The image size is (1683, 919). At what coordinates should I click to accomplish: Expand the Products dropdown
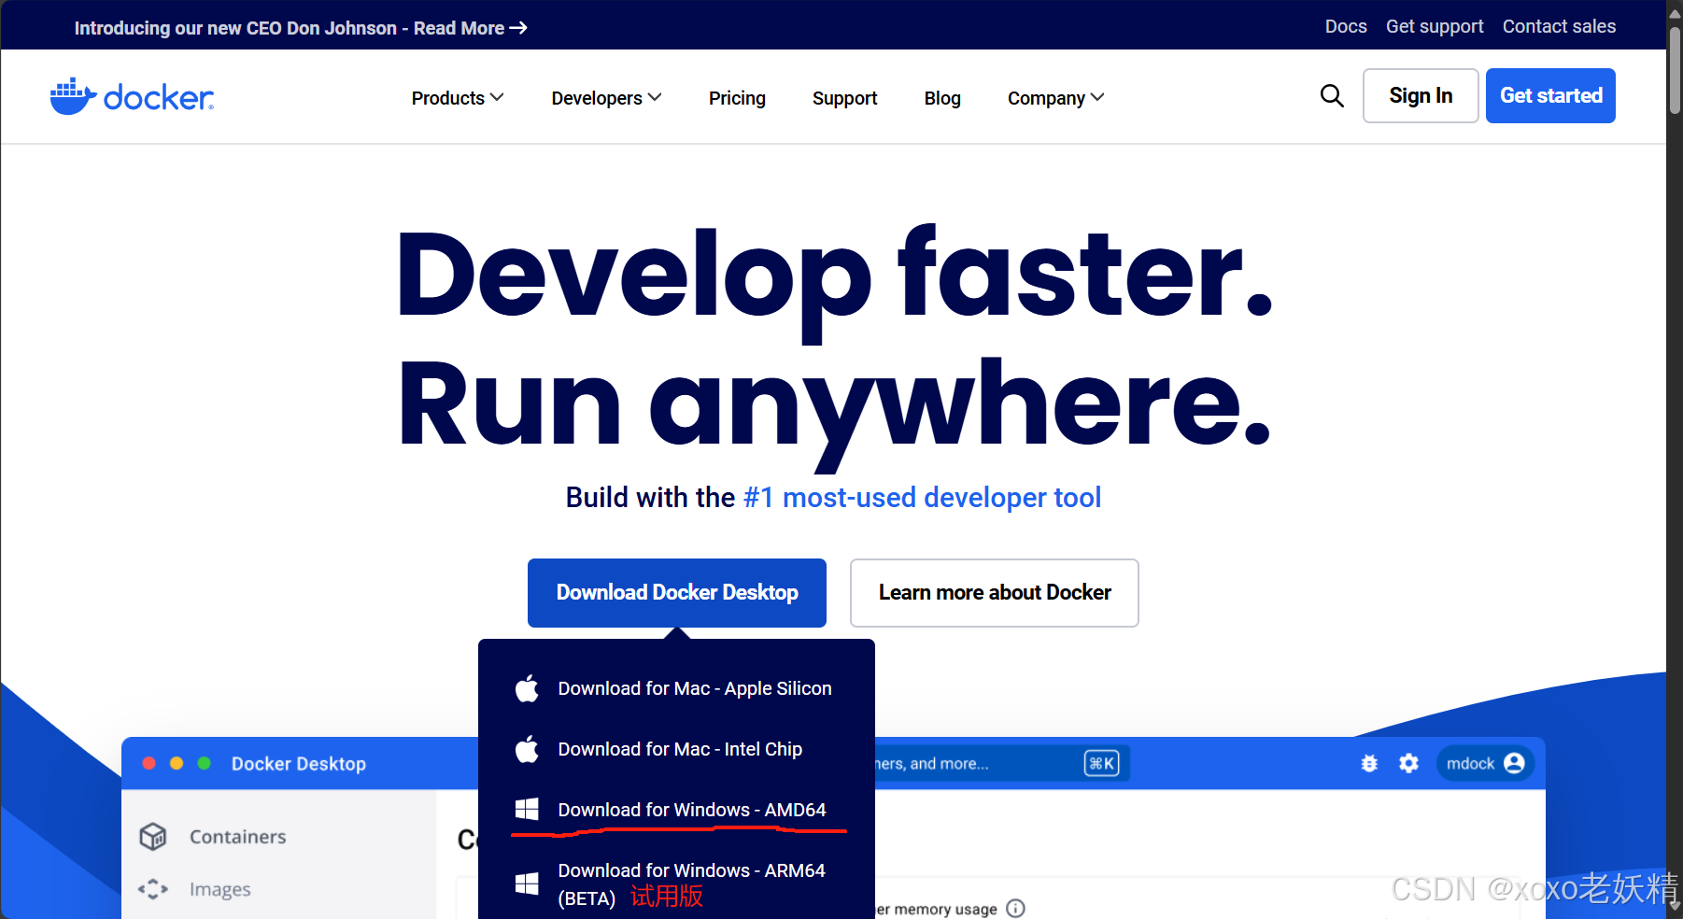(x=458, y=98)
